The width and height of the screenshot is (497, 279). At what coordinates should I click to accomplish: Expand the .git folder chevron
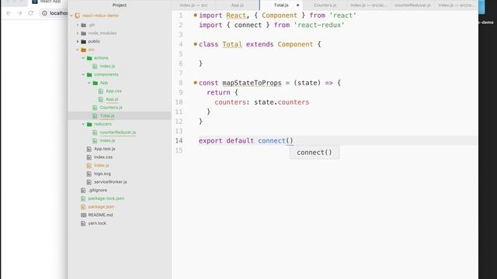(x=78, y=25)
